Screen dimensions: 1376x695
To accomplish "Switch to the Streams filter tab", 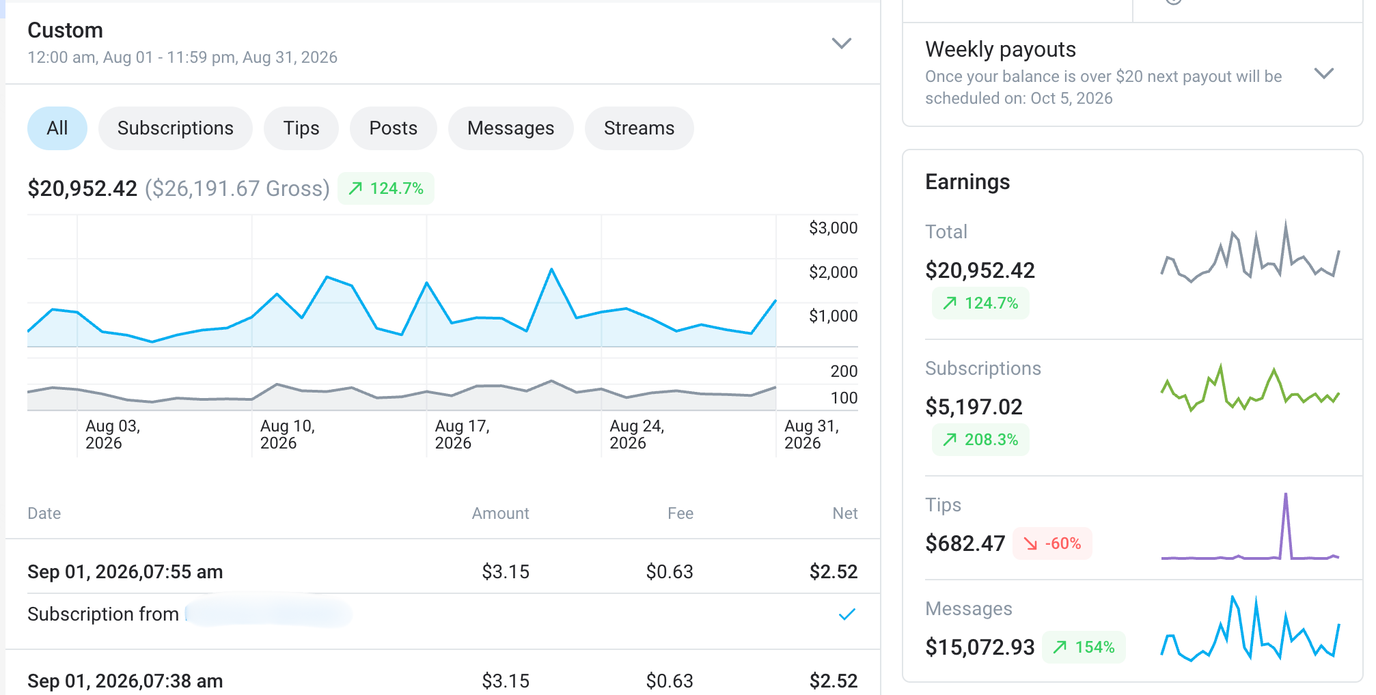I will pos(639,128).
